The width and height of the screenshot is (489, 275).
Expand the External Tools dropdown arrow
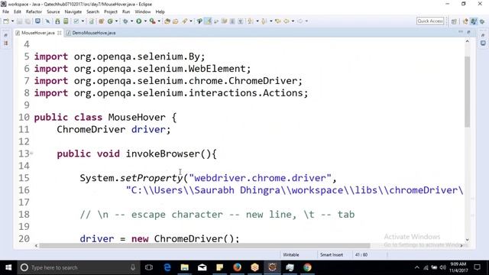point(159,21)
